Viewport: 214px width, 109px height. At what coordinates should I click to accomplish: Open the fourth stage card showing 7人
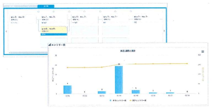pos(115,19)
